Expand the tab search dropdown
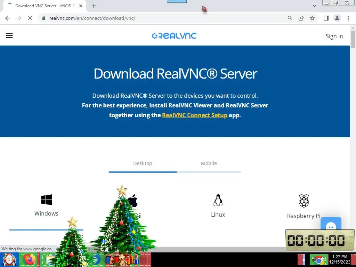This screenshot has height=267, width=356. point(314,6)
